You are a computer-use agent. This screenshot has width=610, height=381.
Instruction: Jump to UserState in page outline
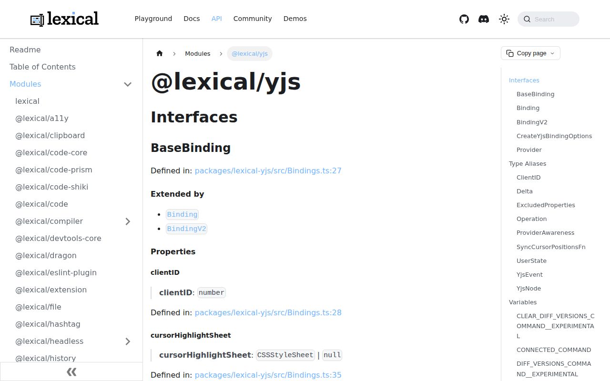(x=531, y=261)
